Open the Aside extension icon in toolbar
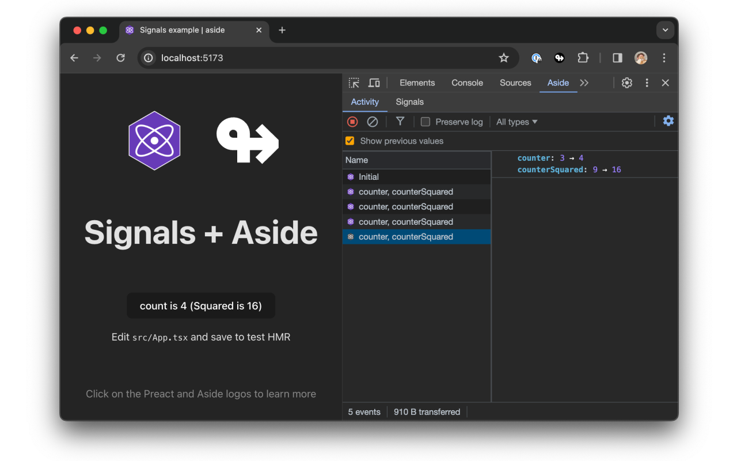This screenshot has height=461, width=737. (559, 58)
